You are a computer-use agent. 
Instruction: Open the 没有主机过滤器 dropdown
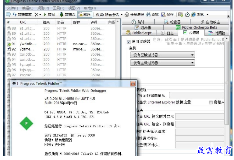[x=162, y=63]
